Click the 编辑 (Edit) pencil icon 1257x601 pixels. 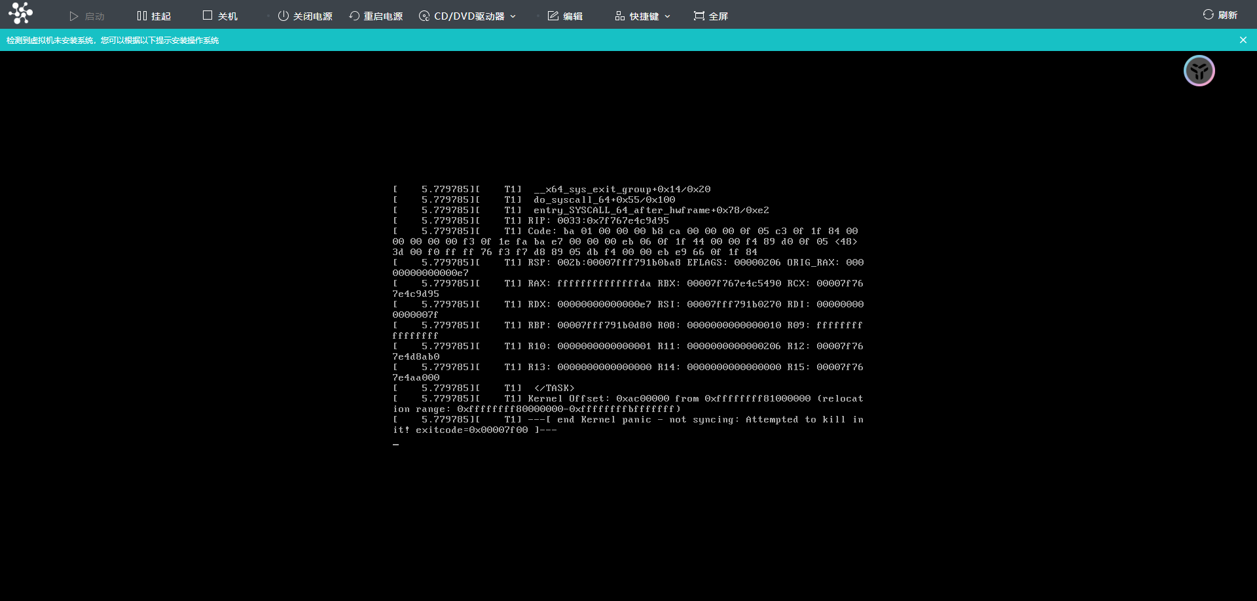(553, 16)
